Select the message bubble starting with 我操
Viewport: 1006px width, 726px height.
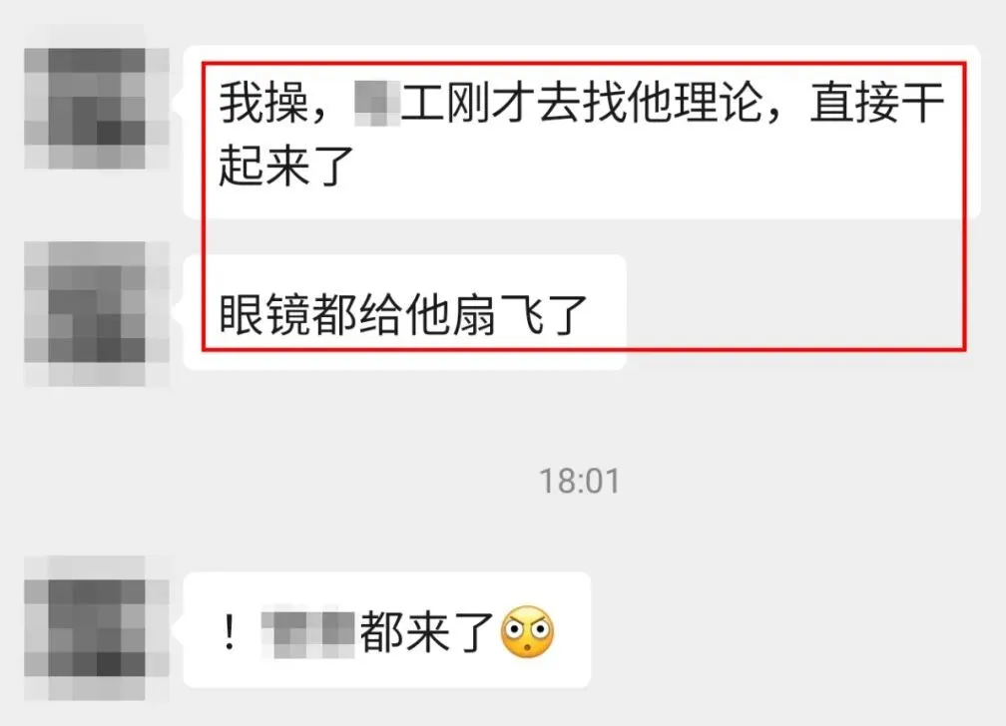pyautogui.click(x=581, y=132)
